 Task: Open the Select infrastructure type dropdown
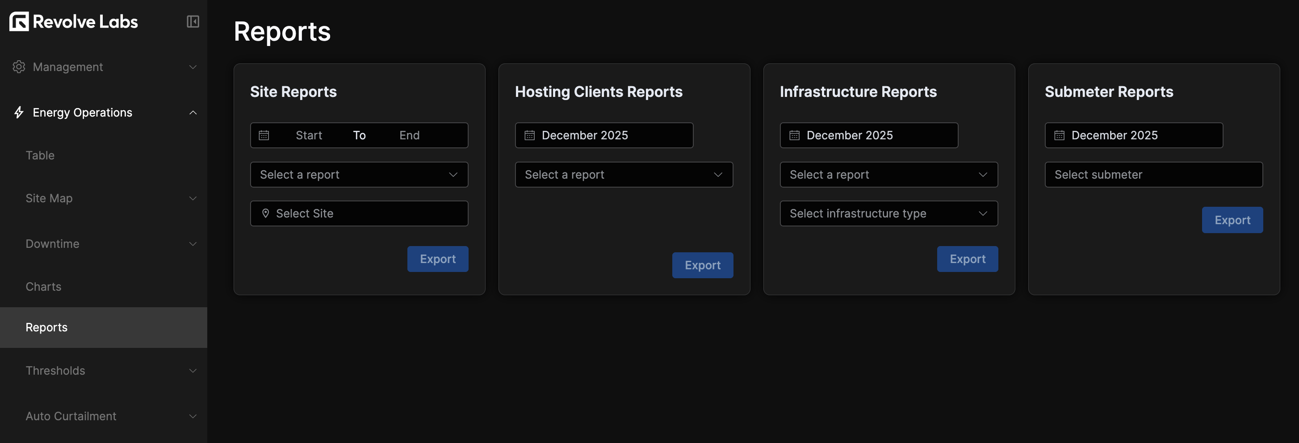[888, 213]
